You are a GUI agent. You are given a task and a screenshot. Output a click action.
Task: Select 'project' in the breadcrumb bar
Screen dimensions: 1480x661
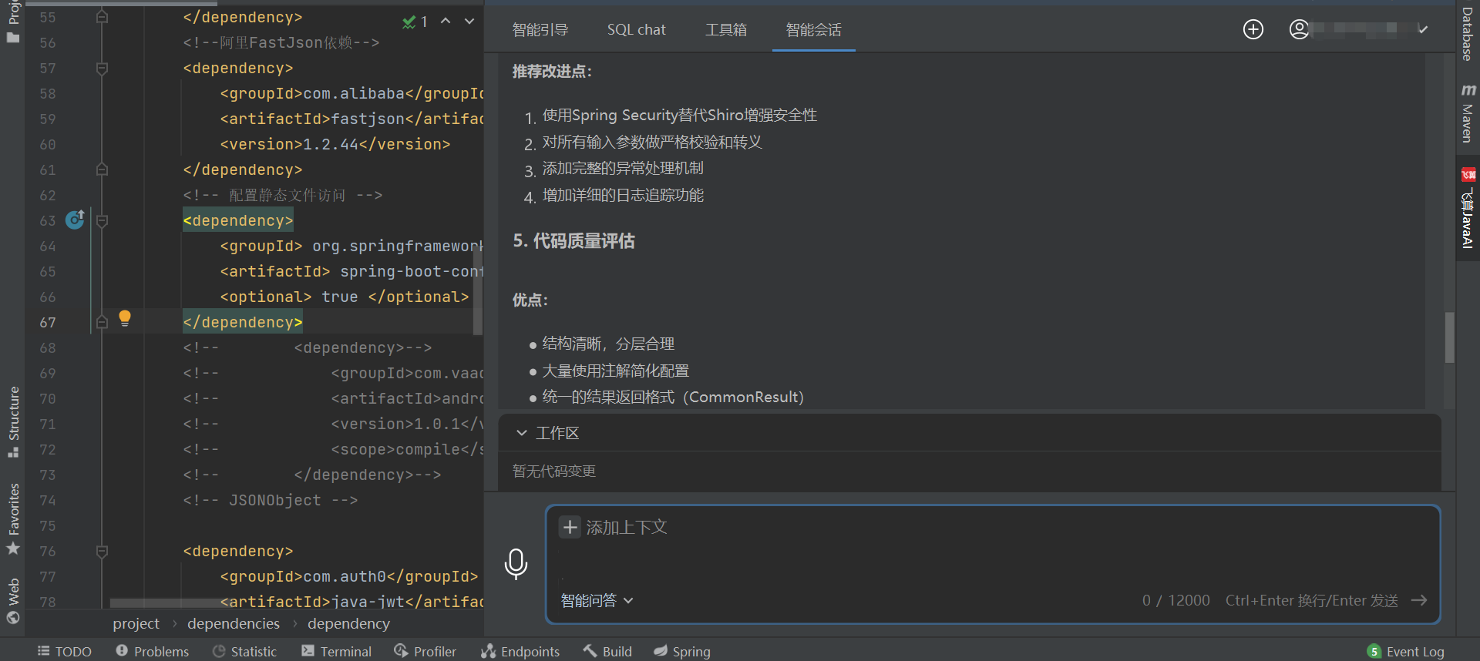136,623
